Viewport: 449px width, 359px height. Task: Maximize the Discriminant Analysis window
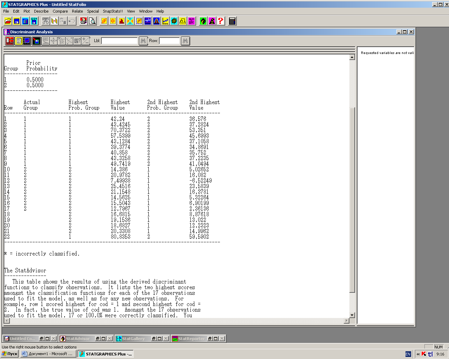(405, 32)
